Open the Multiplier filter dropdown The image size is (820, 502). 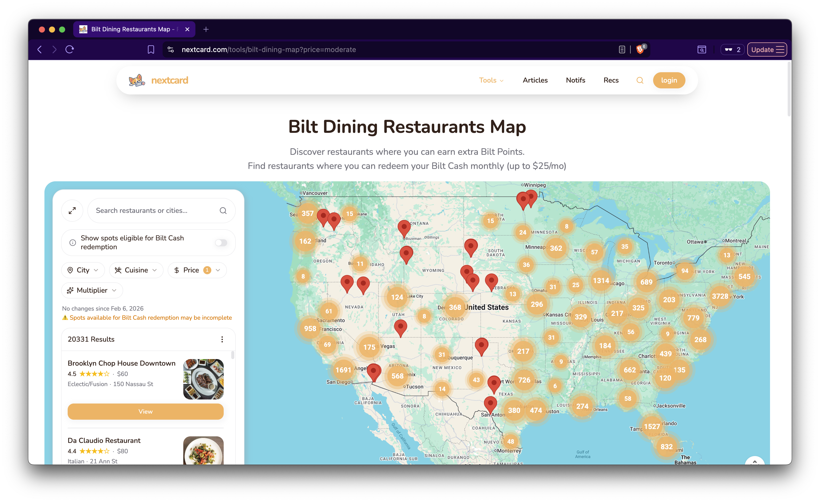tap(91, 290)
